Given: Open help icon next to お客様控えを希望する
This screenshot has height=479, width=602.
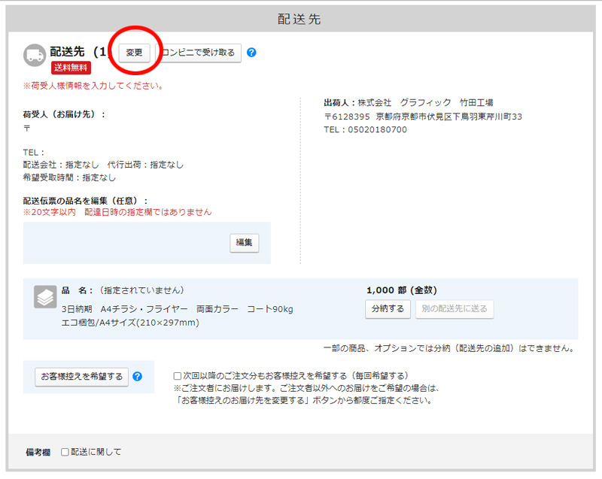Looking at the screenshot, I should (137, 377).
